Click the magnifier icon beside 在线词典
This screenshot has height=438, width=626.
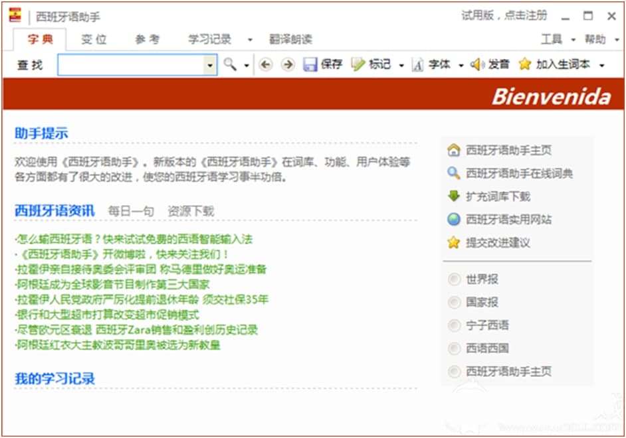(453, 173)
